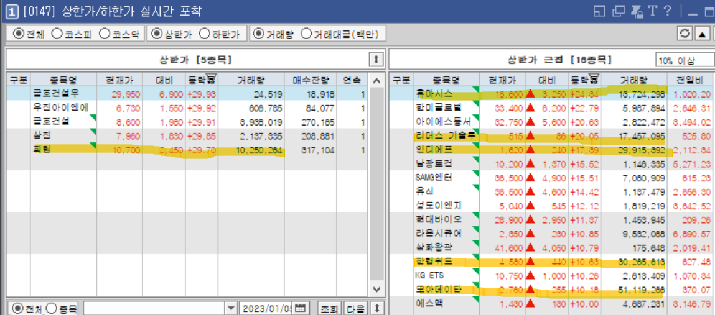Select the 코스닥 radio button

105,34
